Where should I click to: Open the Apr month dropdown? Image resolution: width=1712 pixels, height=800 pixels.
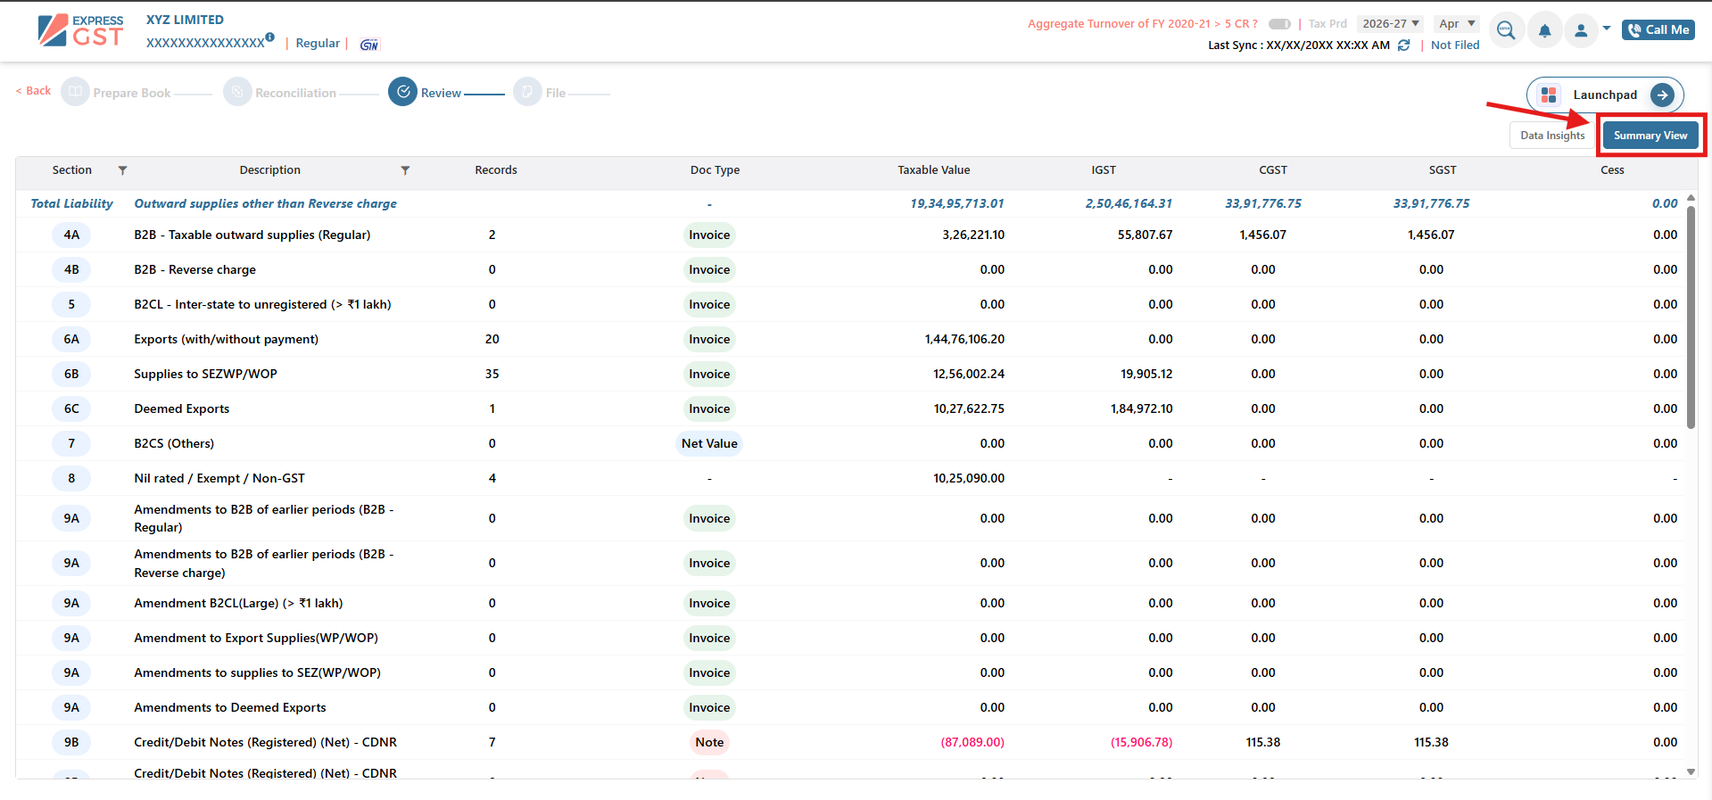point(1457,24)
